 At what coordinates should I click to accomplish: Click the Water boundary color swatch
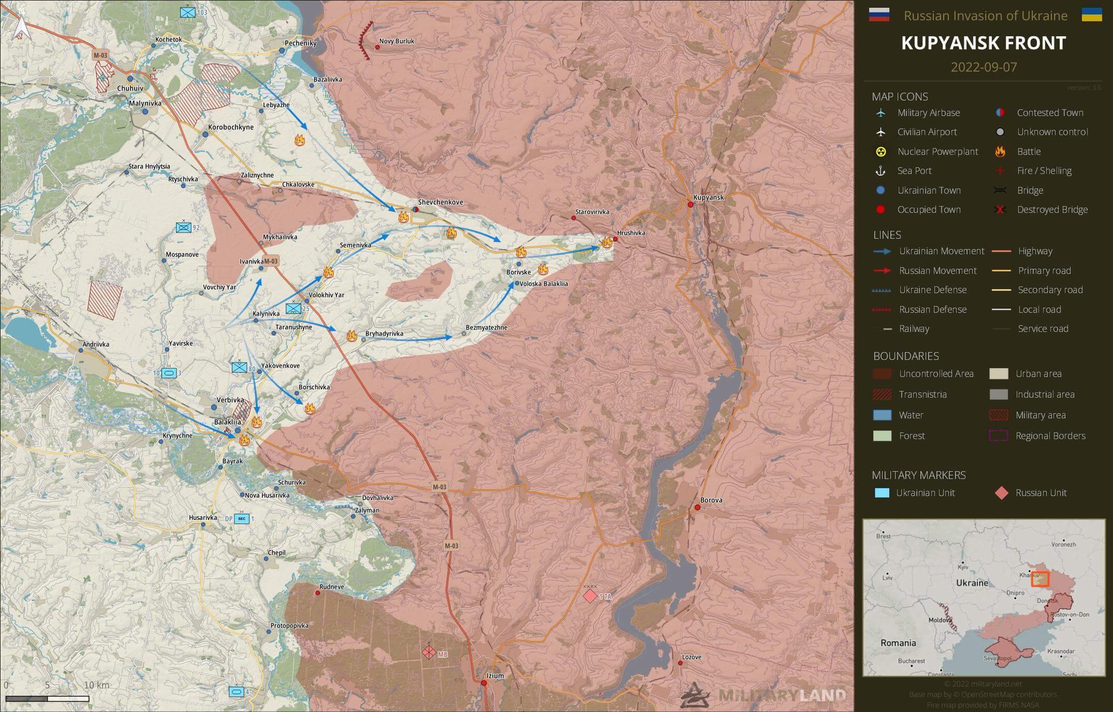click(882, 415)
